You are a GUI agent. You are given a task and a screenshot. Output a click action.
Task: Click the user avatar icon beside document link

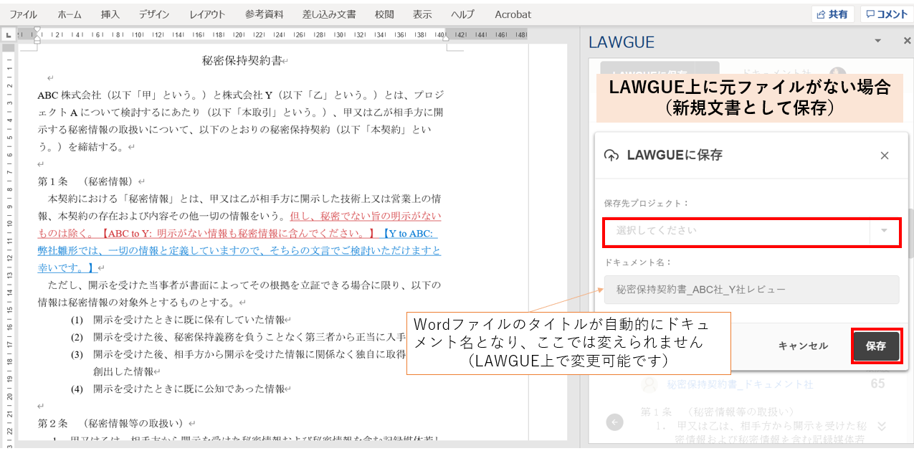[649, 384]
